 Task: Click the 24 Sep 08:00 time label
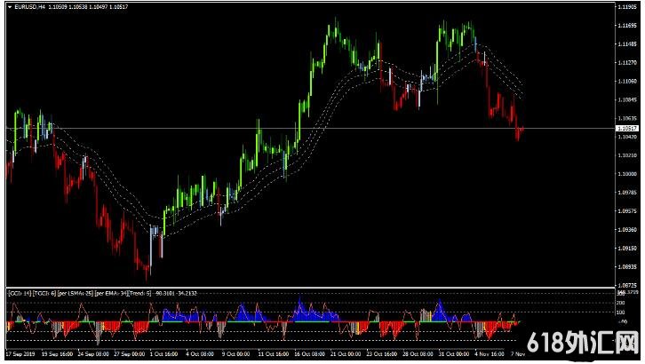pos(93,353)
